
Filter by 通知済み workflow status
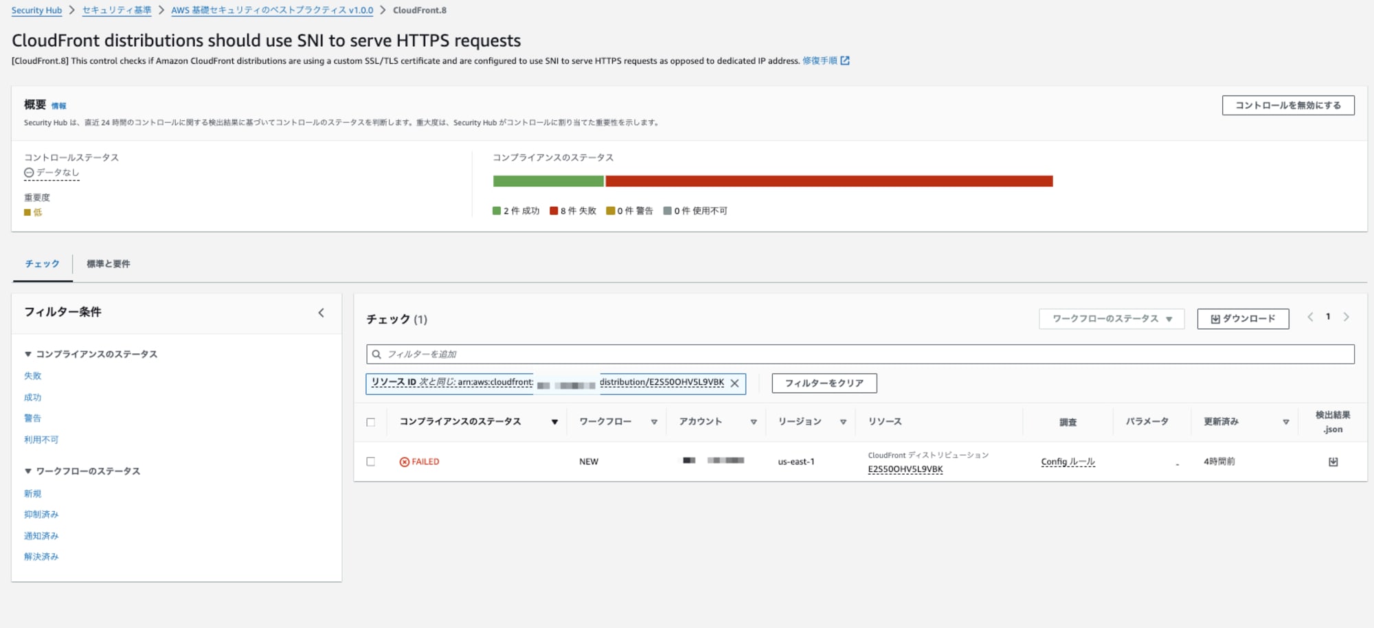coord(41,536)
